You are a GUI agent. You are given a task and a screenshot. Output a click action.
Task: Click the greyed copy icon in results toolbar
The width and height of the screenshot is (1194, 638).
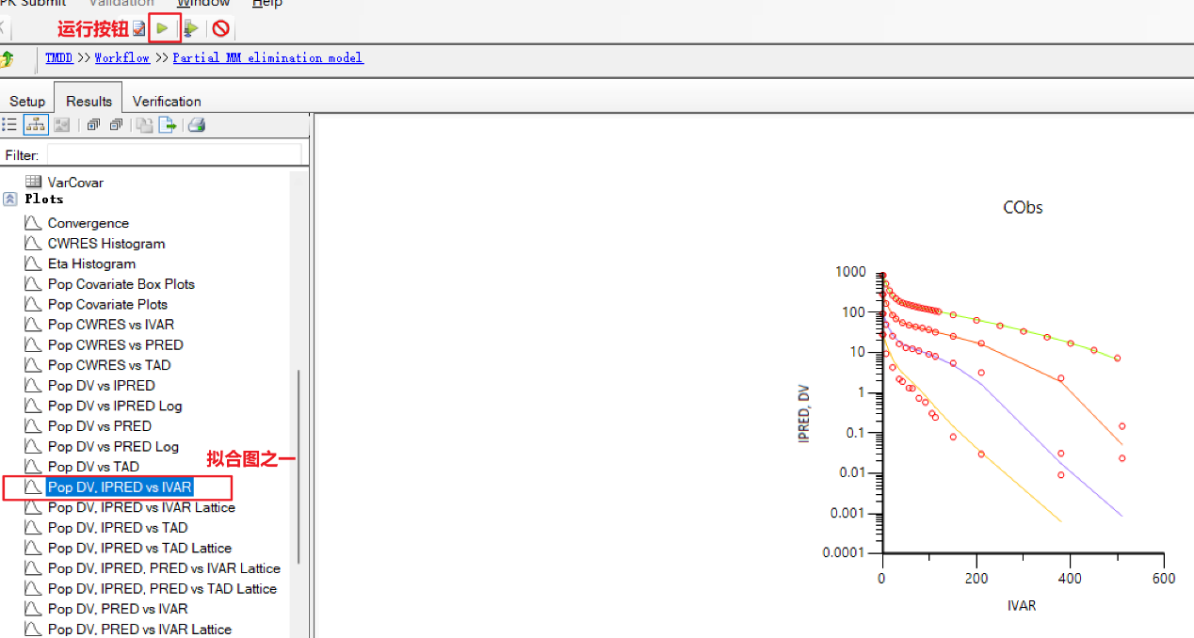[144, 124]
